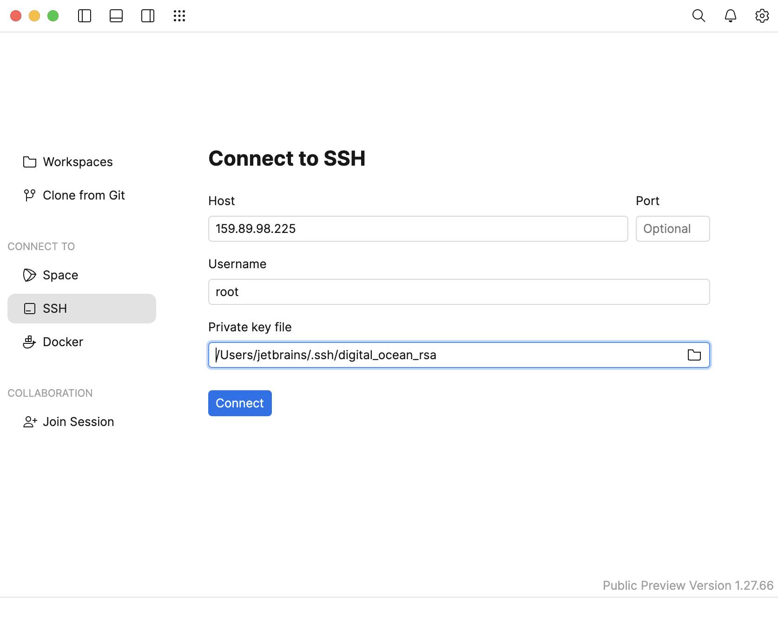This screenshot has width=778, height=619.
Task: Open Workspaces from the sidebar
Action: coord(78,161)
